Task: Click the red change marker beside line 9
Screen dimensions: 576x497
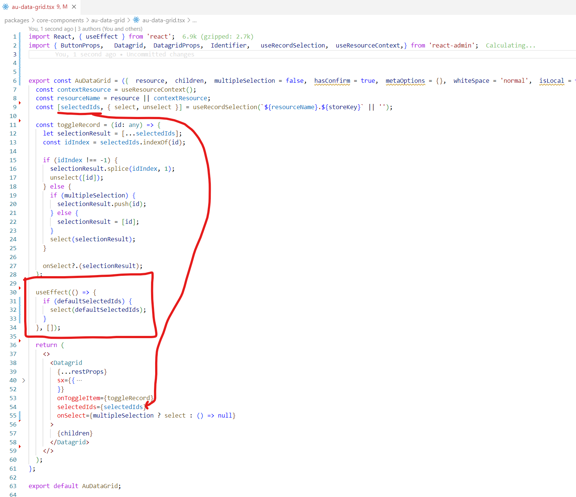Action: click(20, 103)
